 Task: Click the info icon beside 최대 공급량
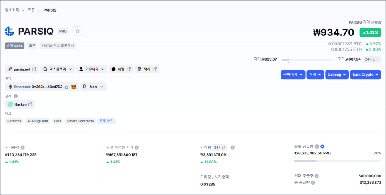coord(316,176)
